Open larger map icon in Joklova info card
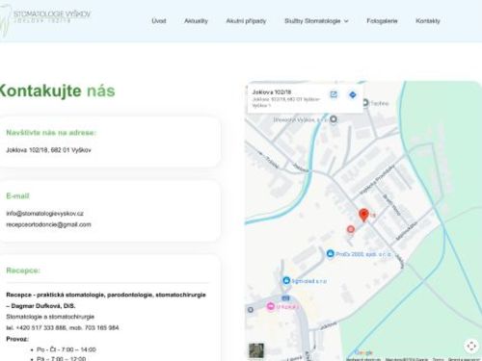This screenshot has height=361, width=482. [334, 94]
